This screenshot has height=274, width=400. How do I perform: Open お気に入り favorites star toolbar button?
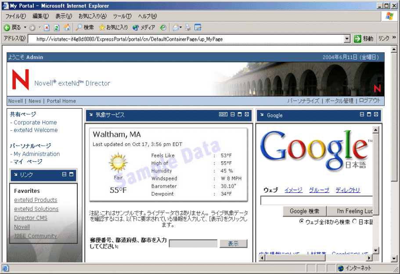[113, 28]
